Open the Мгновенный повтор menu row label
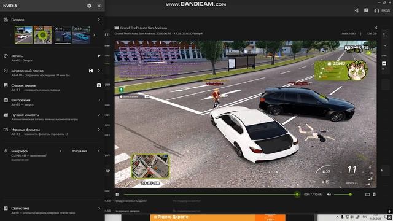The height and width of the screenshot is (221, 393). coord(27,71)
